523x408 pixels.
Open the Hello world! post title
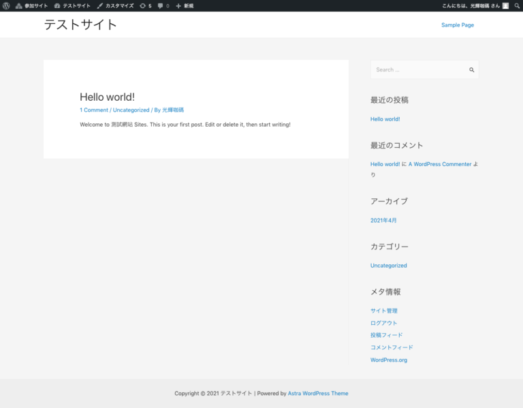coord(107,97)
